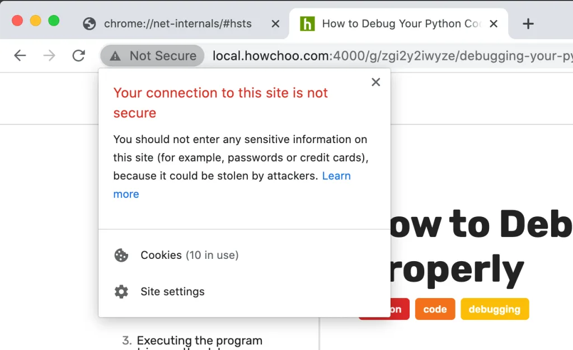This screenshot has height=350, width=573.
Task: Click the yellow debugging tag
Action: 494,309
